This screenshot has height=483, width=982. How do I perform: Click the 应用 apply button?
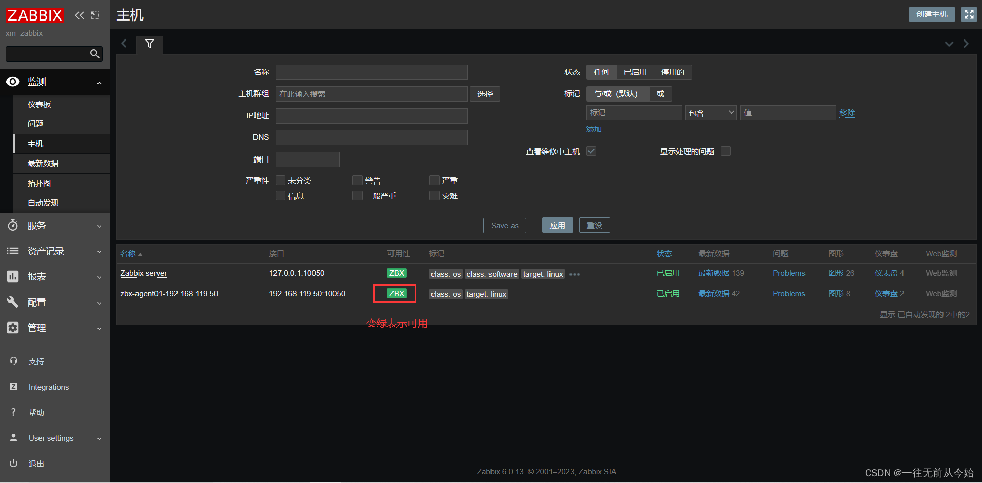click(557, 225)
